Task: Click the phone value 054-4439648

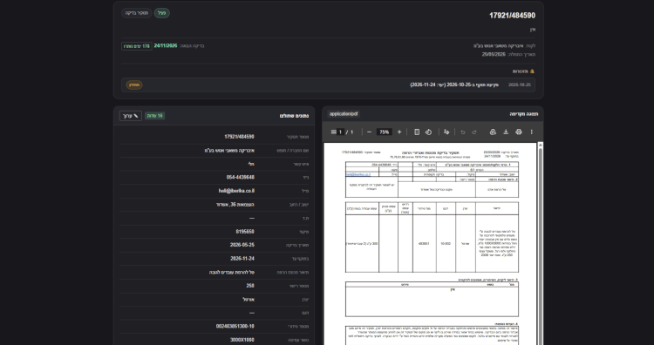Action: click(x=241, y=177)
